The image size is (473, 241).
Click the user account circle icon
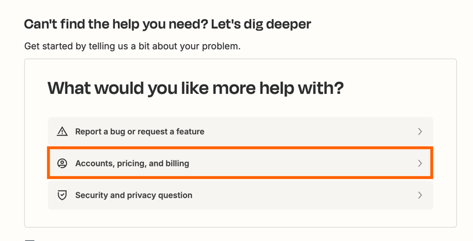(62, 163)
